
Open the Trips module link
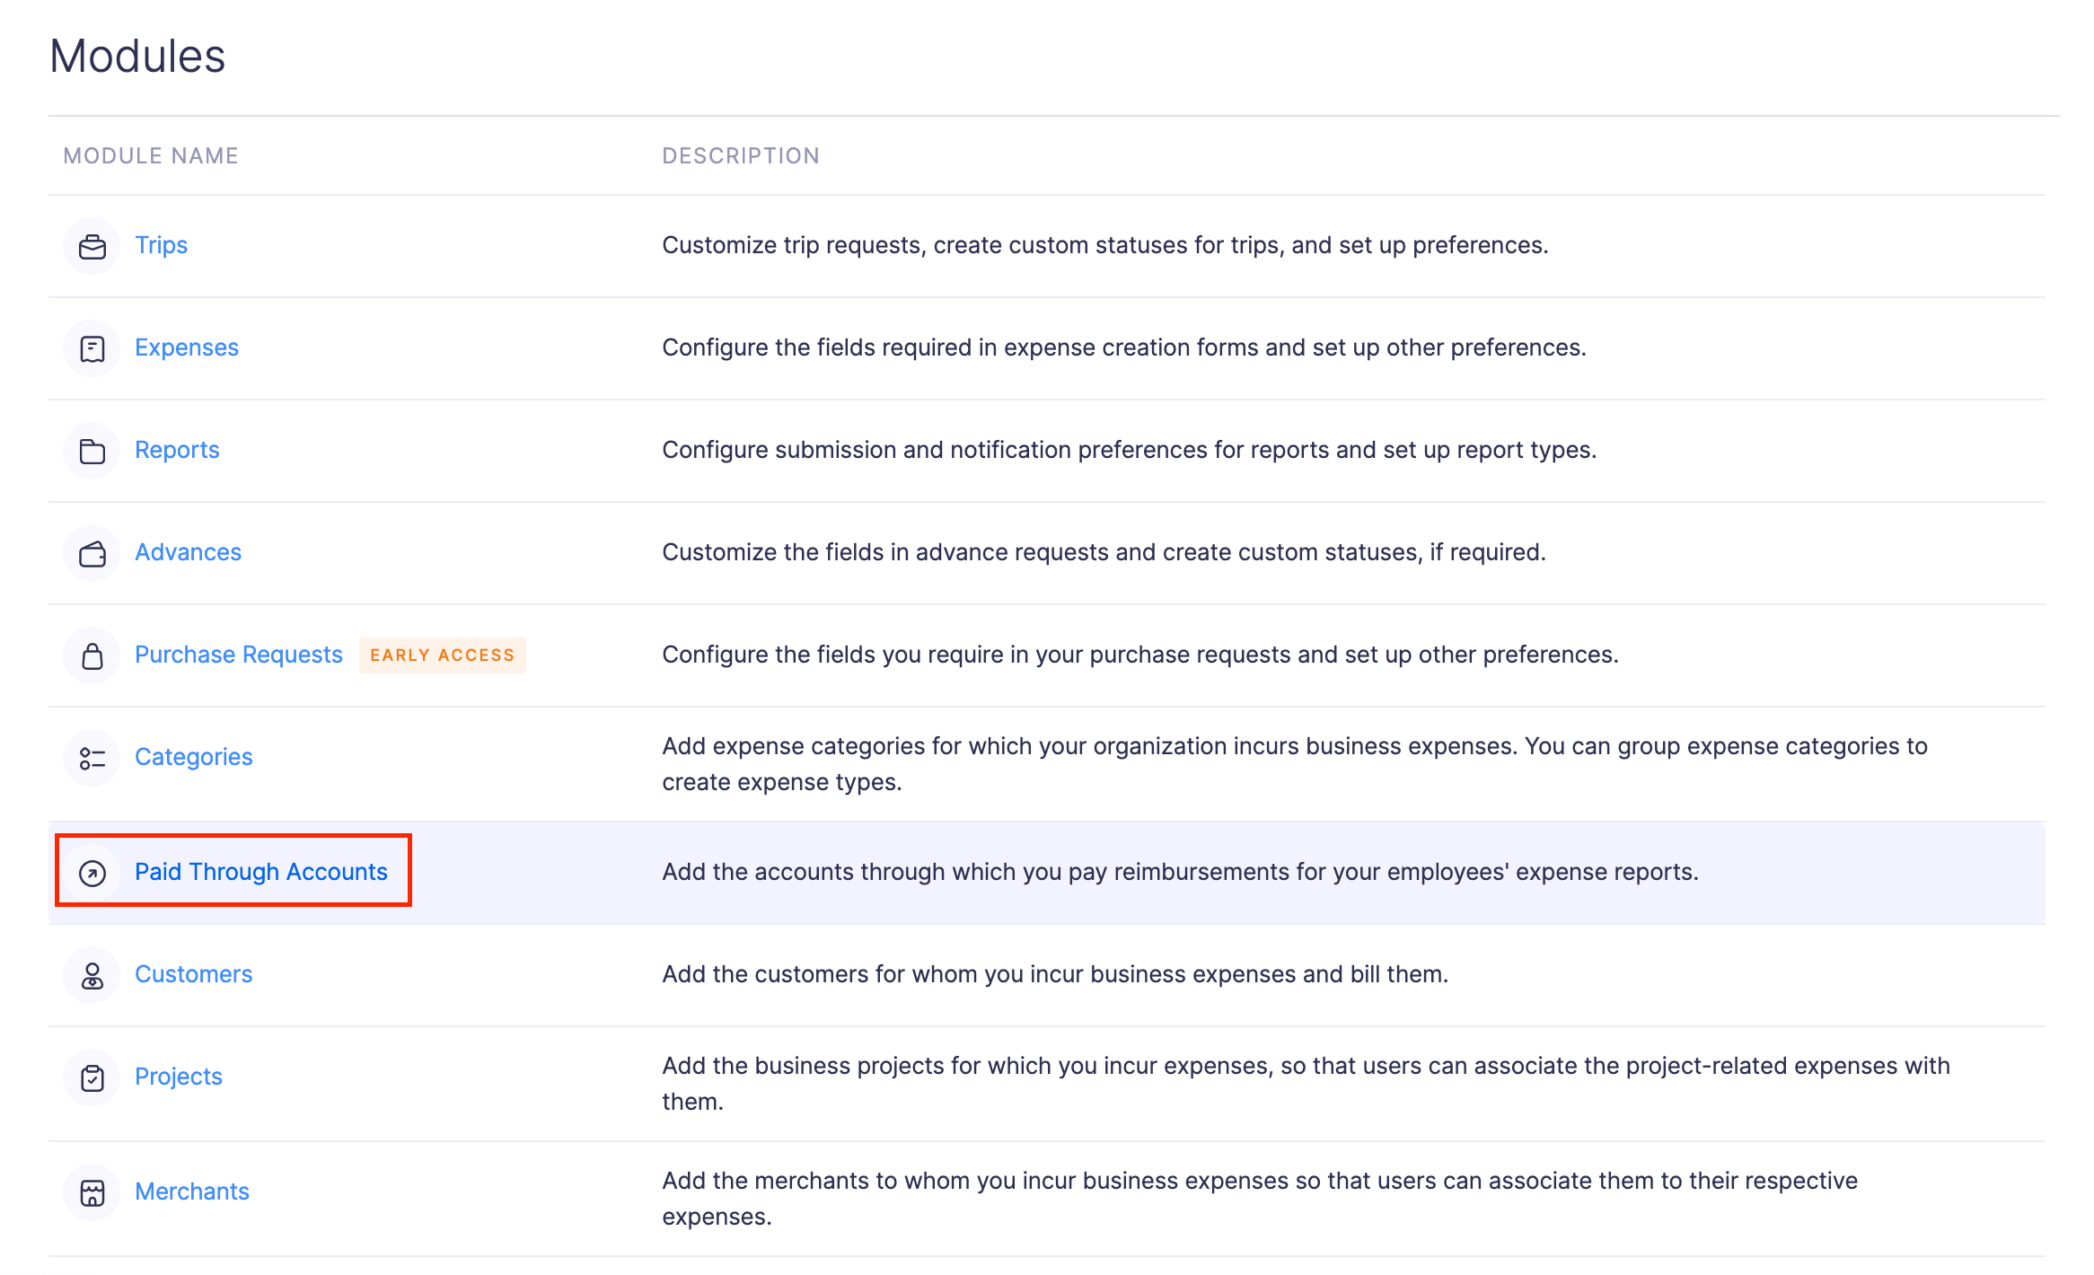tap(161, 245)
